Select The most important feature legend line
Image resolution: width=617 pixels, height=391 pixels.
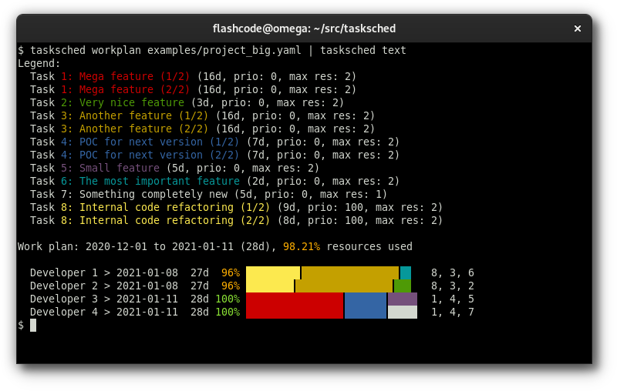214,181
